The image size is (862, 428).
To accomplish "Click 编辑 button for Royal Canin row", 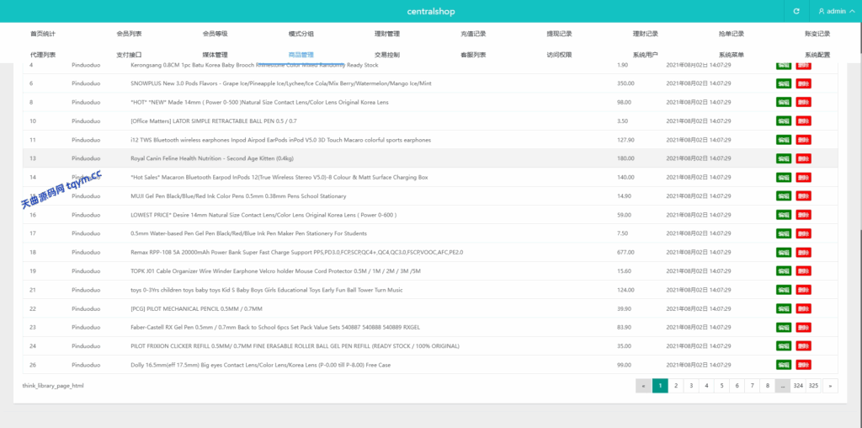I will (x=784, y=158).
